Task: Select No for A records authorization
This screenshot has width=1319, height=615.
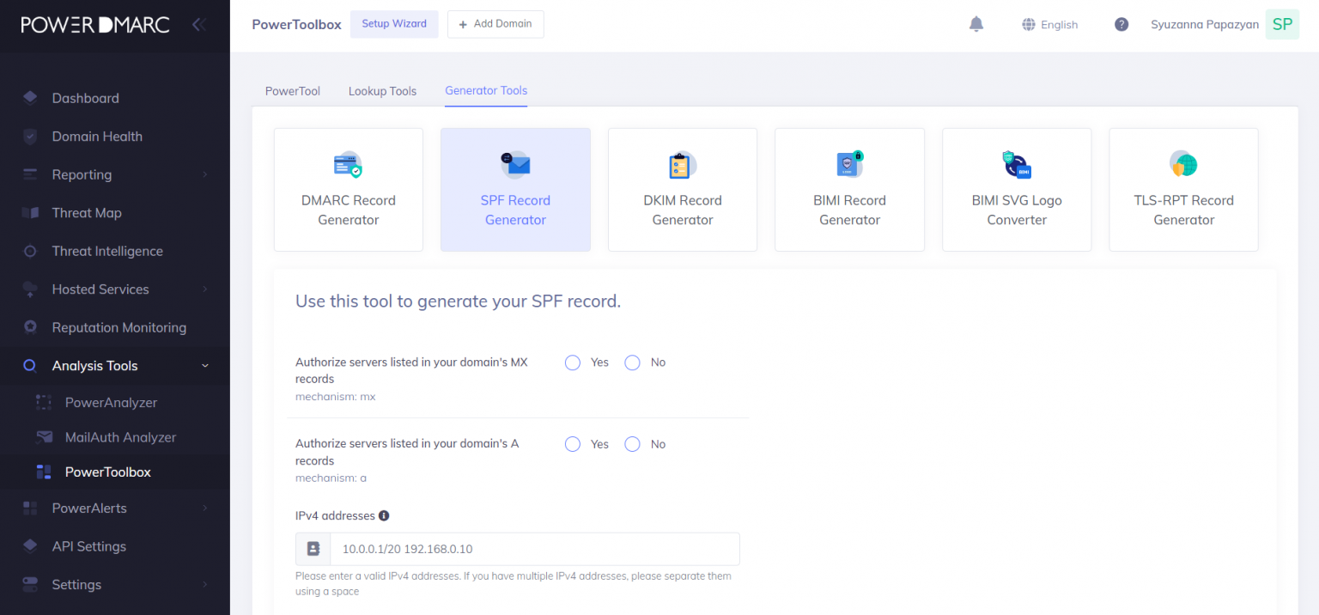Action: click(x=632, y=444)
